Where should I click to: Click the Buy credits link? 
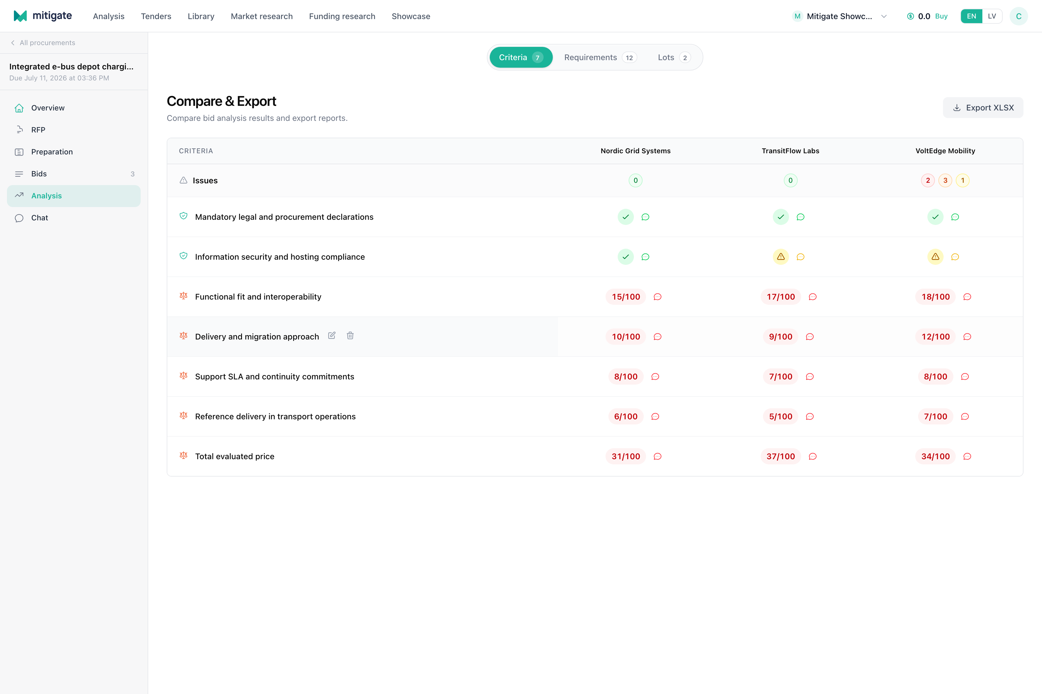[941, 16]
